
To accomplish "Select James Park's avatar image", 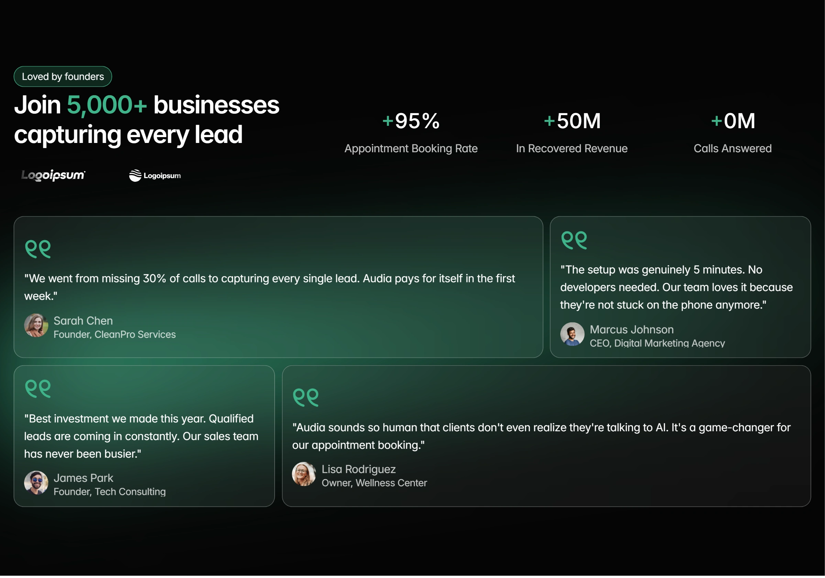I will pos(36,482).
